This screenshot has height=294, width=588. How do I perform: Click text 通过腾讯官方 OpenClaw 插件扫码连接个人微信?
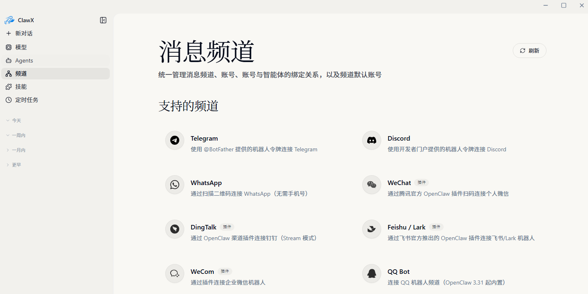click(x=448, y=194)
